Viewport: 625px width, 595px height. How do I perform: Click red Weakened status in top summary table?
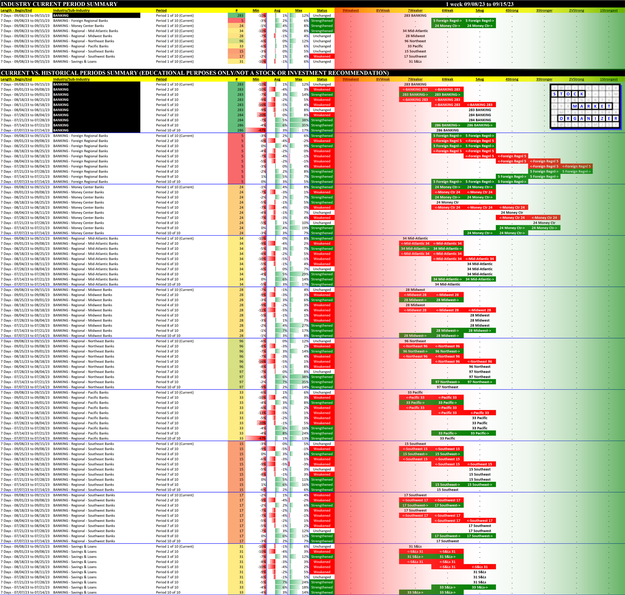point(322,57)
